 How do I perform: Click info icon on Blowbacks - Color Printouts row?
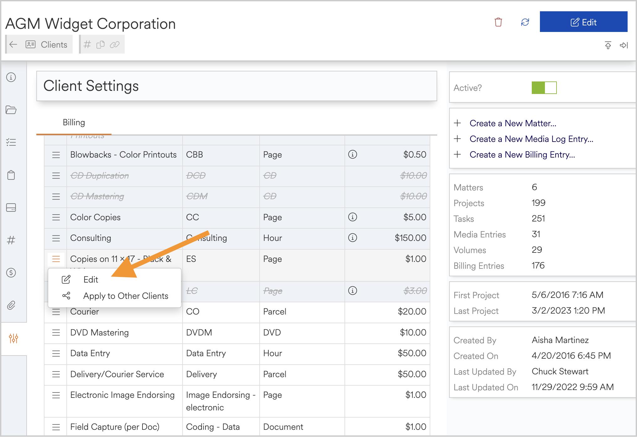353,154
